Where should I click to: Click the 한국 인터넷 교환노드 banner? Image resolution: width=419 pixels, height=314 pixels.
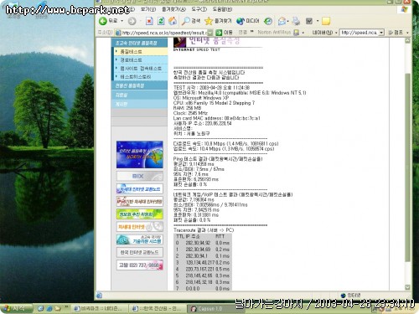pos(140,252)
